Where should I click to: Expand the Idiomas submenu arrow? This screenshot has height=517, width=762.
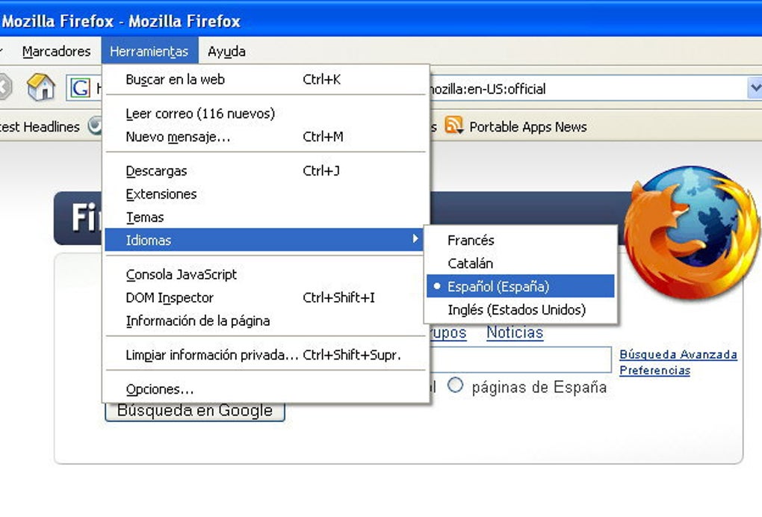tap(415, 238)
